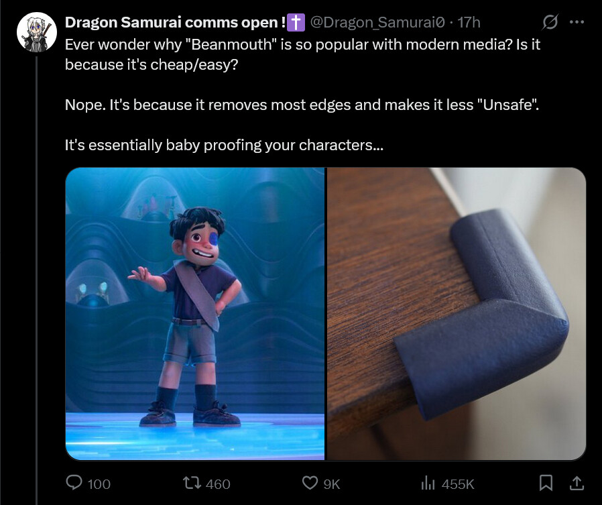
Task: Click the Grok slashed-circle icon
Action: click(x=550, y=22)
